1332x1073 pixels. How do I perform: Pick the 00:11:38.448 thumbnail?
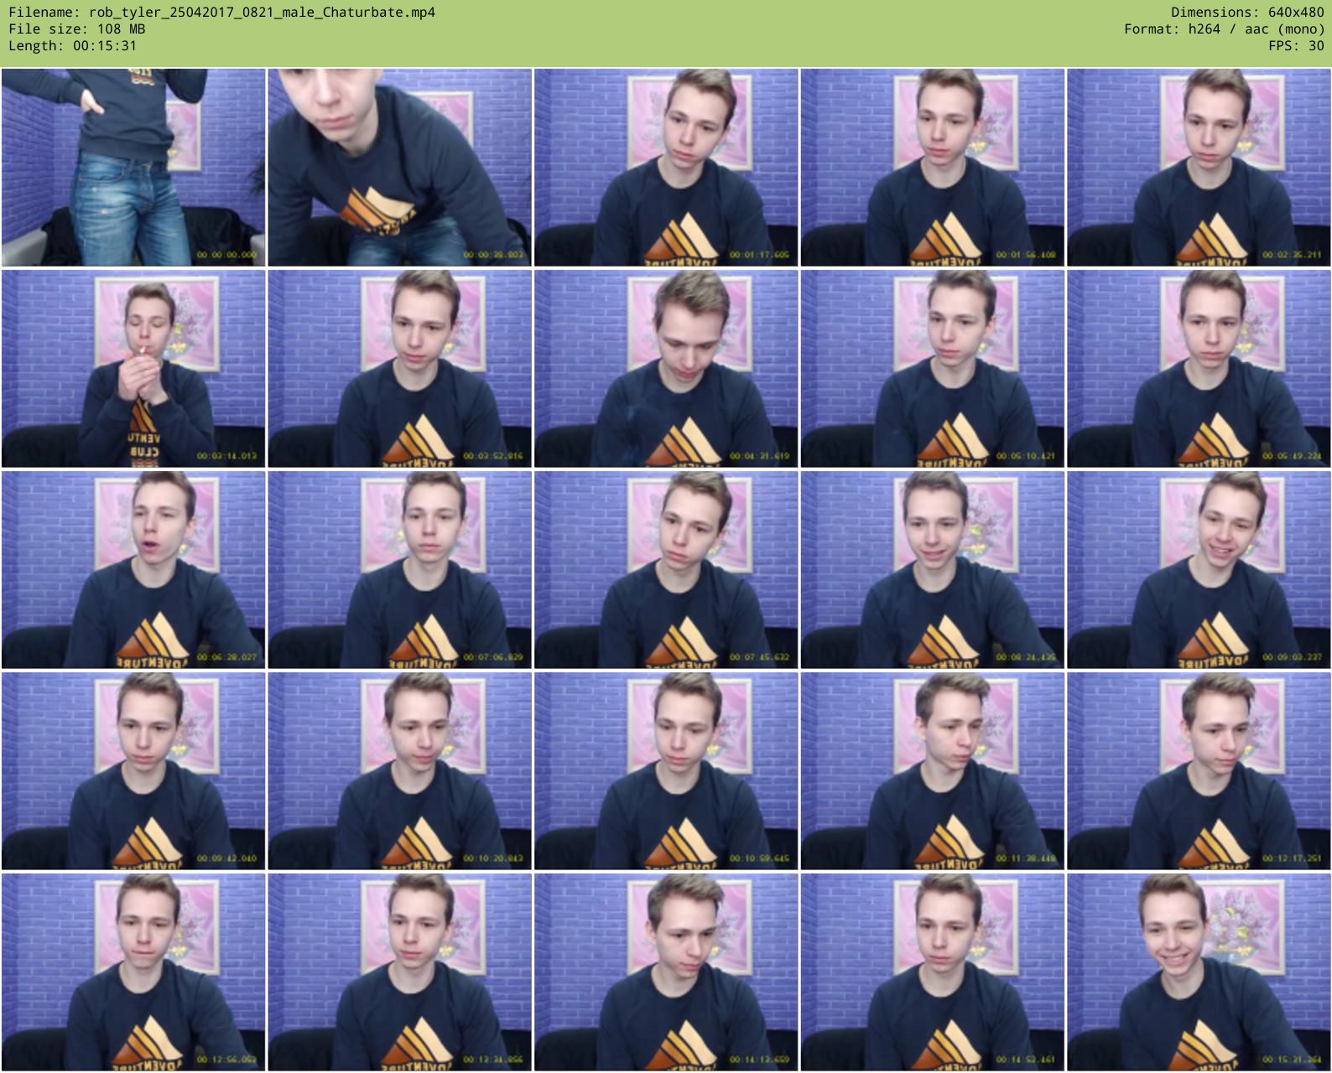(x=933, y=771)
